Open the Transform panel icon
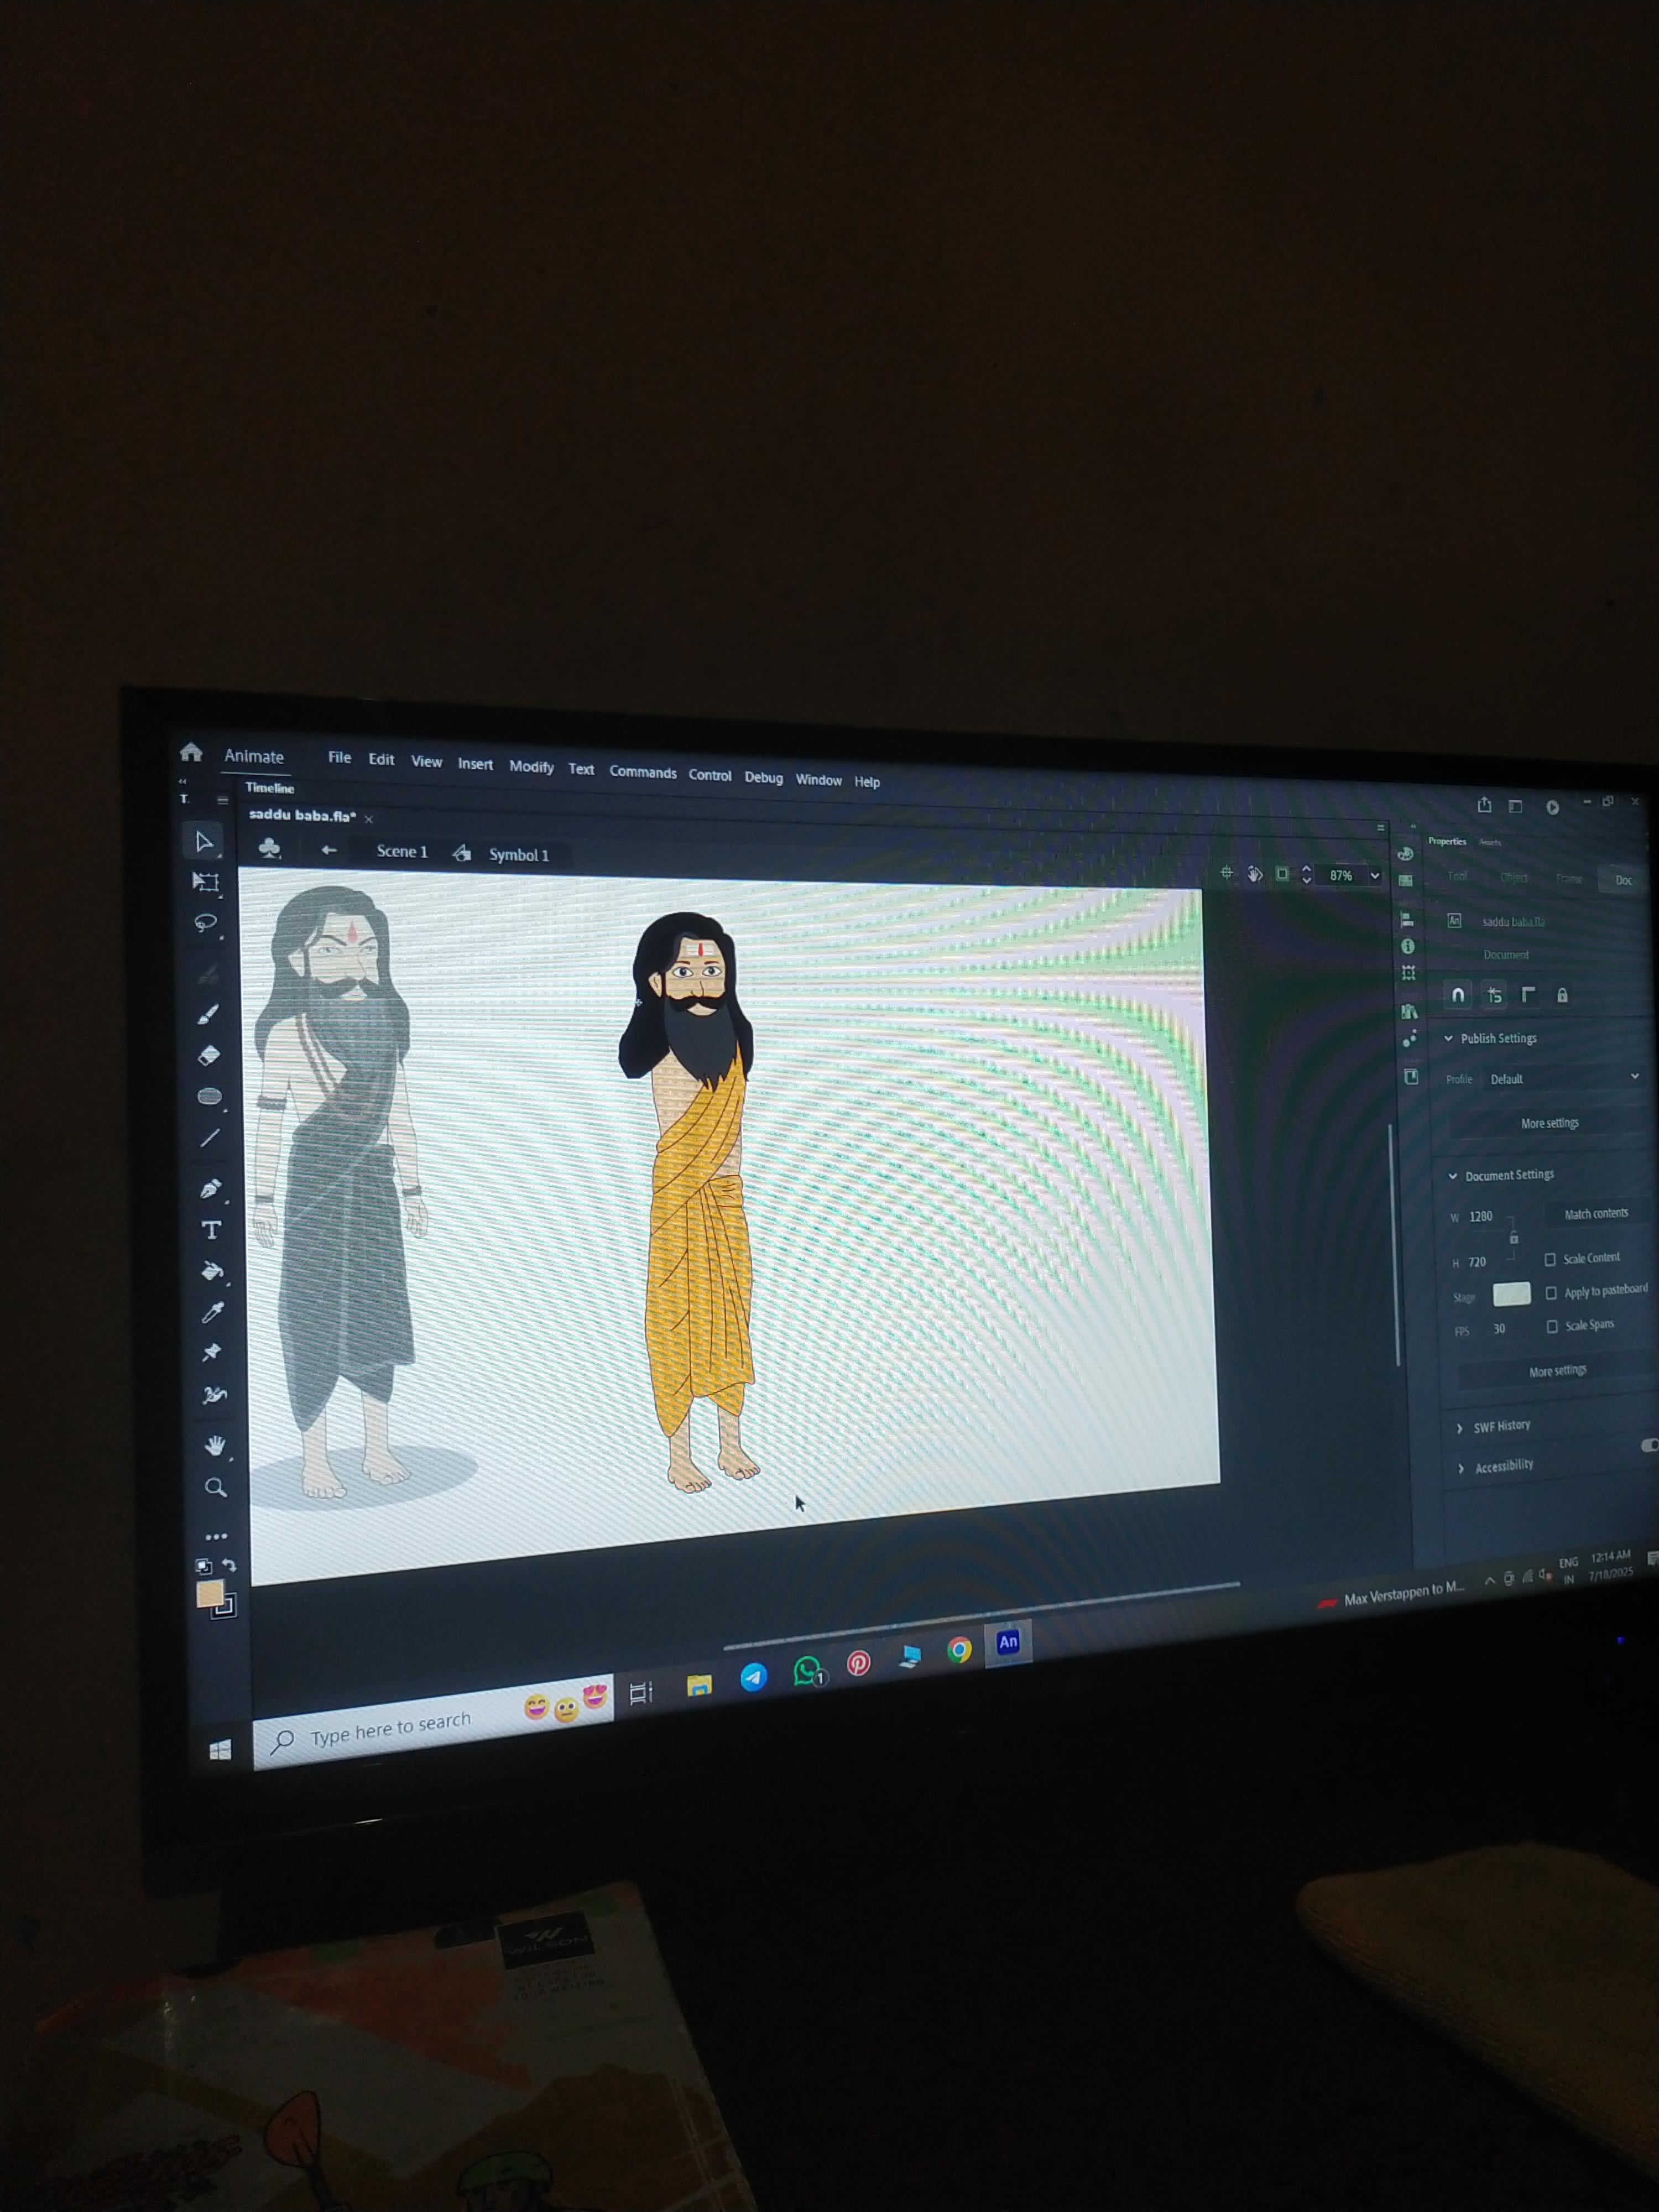1659x2212 pixels. coord(1408,973)
